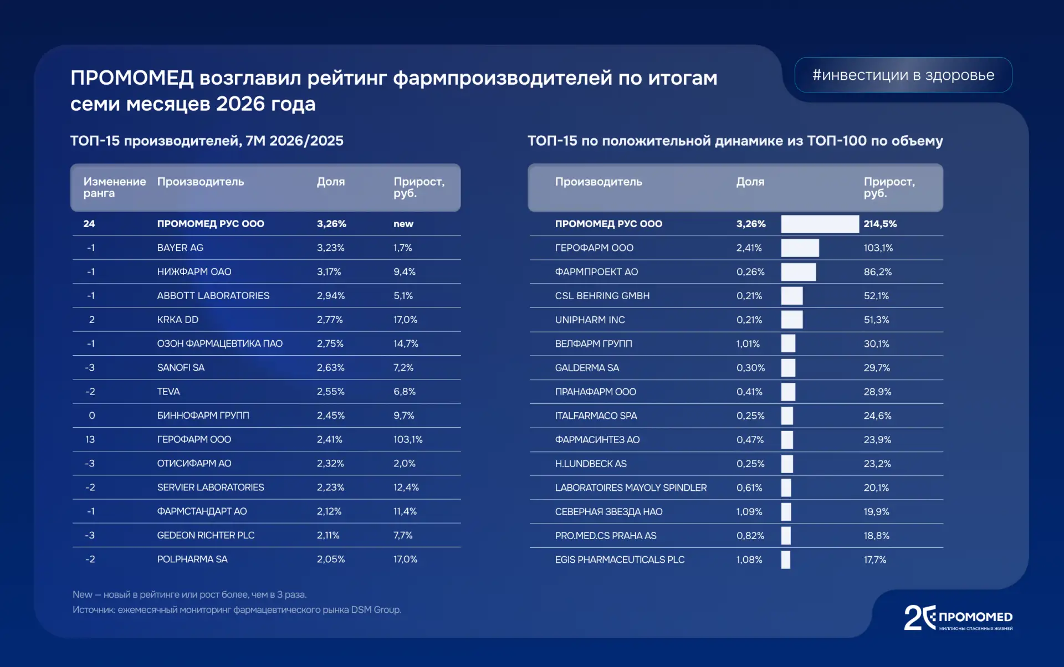The width and height of the screenshot is (1064, 667).
Task: Click SANOFI SA manufacturer name
Action: (x=181, y=367)
